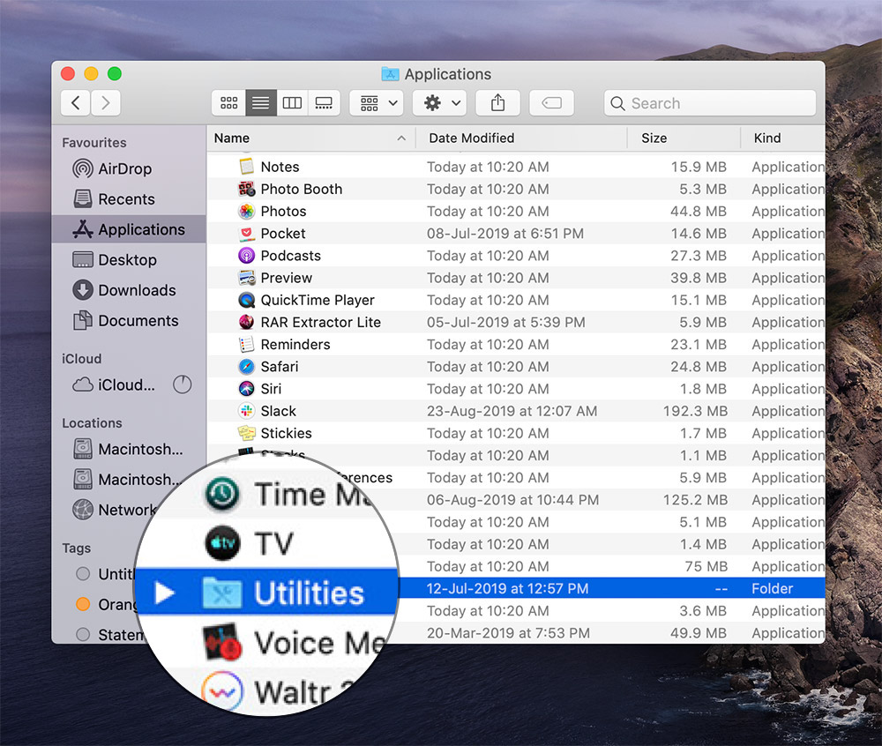Select the Slack application icon

250,411
